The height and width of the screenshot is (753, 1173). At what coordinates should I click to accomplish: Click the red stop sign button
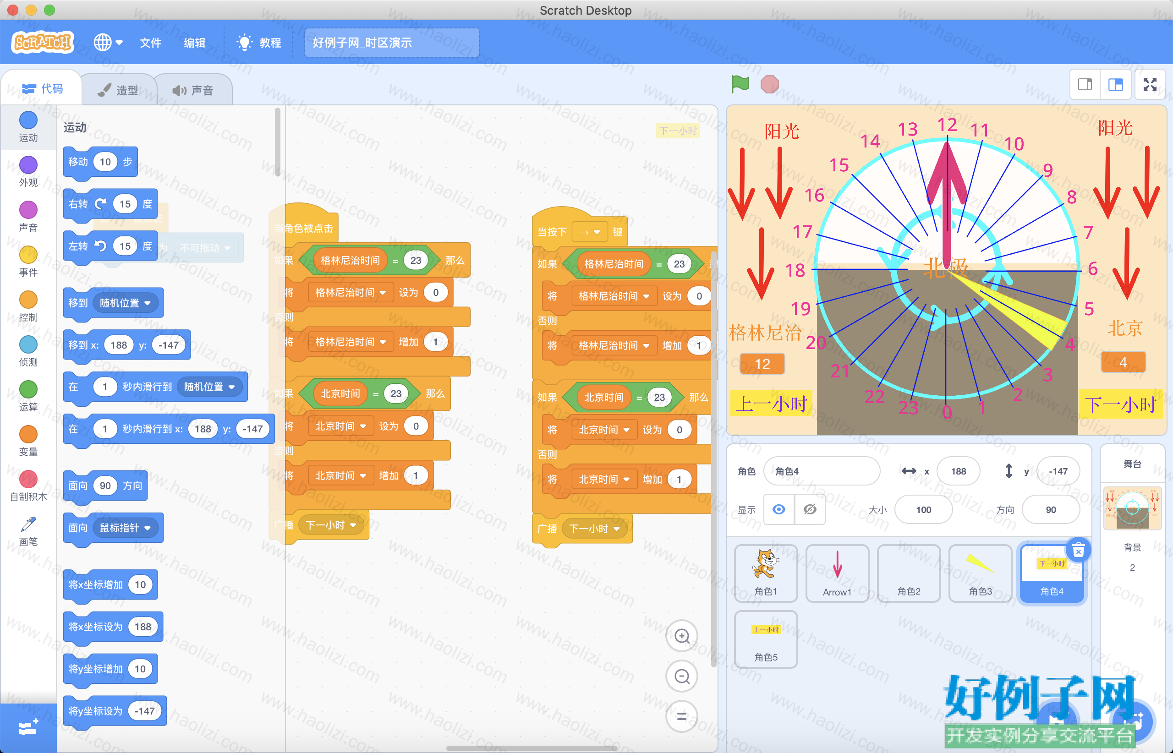(x=769, y=84)
